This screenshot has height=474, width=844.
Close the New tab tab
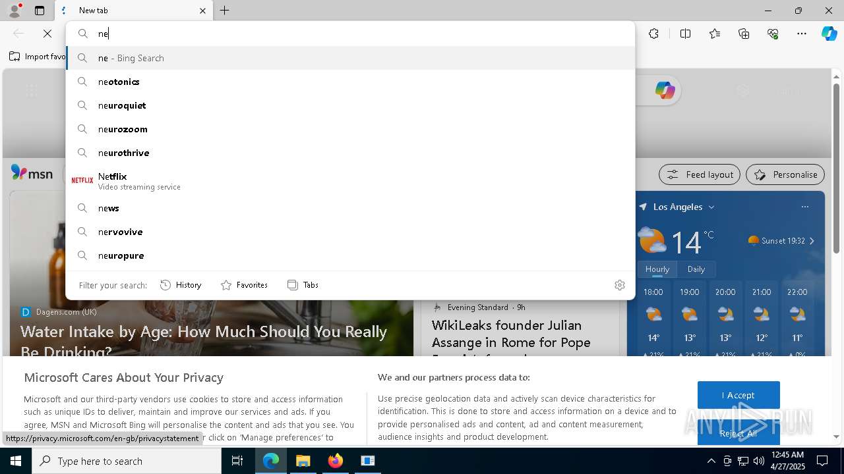[202, 11]
